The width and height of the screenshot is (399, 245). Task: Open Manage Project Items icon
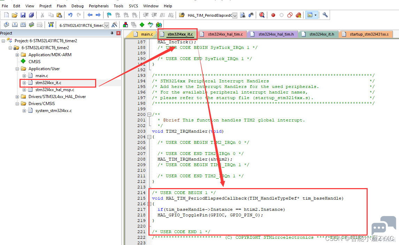point(125,25)
